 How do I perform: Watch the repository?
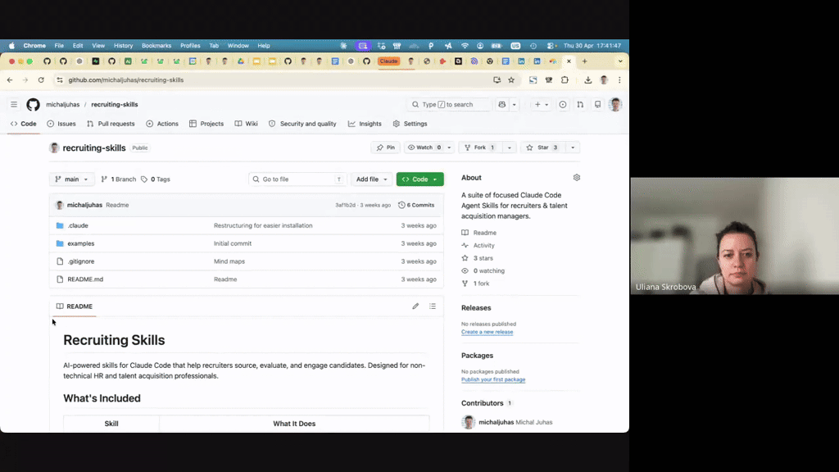point(424,147)
